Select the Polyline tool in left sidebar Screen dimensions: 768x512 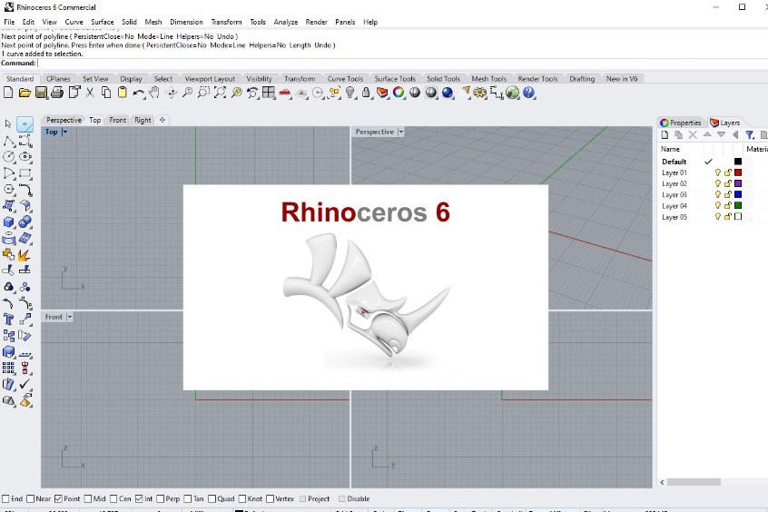coord(9,141)
